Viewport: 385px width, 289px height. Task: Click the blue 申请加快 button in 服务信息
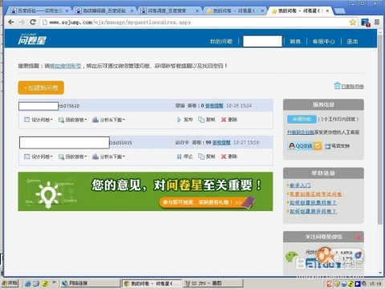point(302,119)
